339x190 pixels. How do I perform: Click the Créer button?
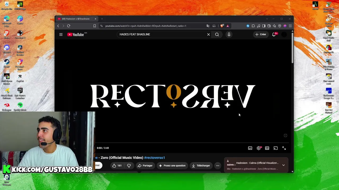pyautogui.click(x=261, y=34)
